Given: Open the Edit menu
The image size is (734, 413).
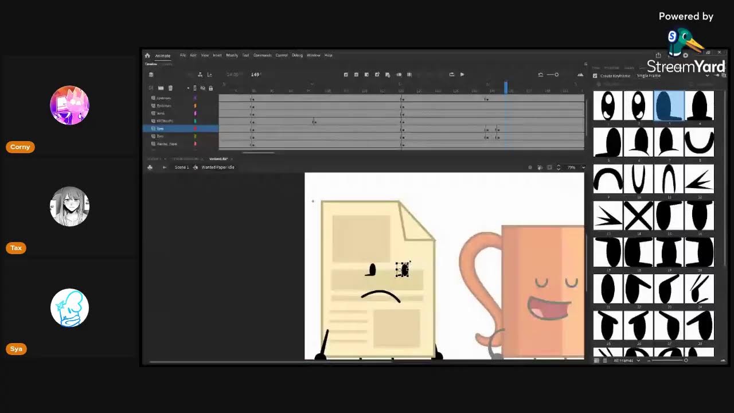Looking at the screenshot, I should pyautogui.click(x=193, y=56).
